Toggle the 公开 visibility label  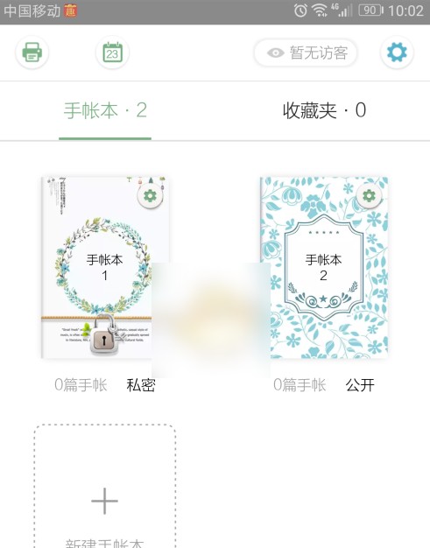[360, 385]
